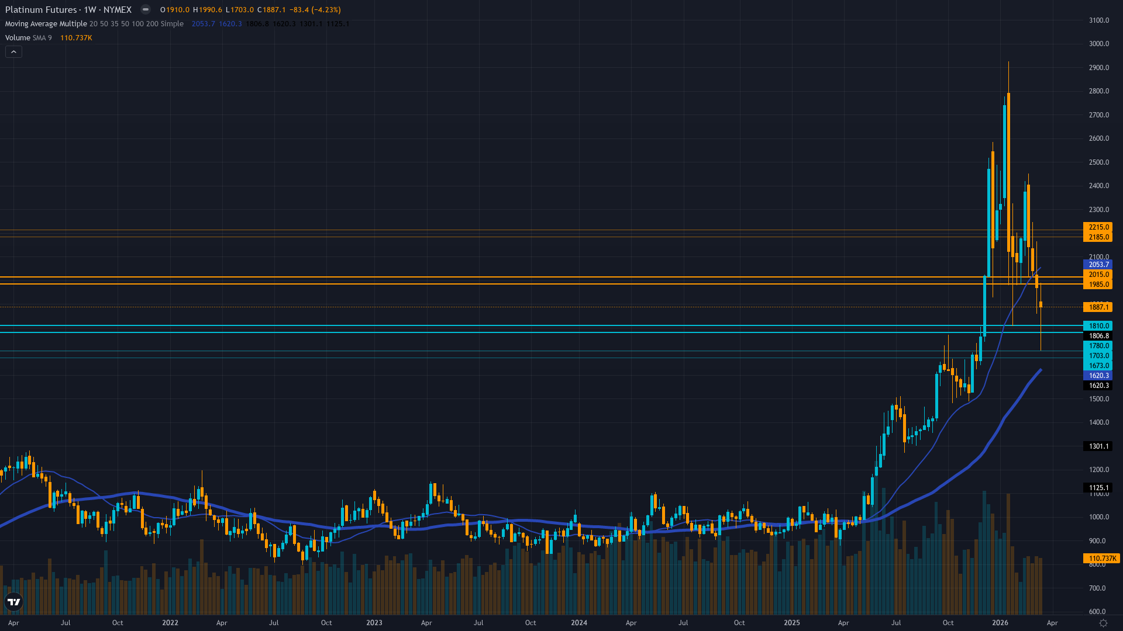Click the 1985.0 orange price label
This screenshot has width=1123, height=631.
1098,285
